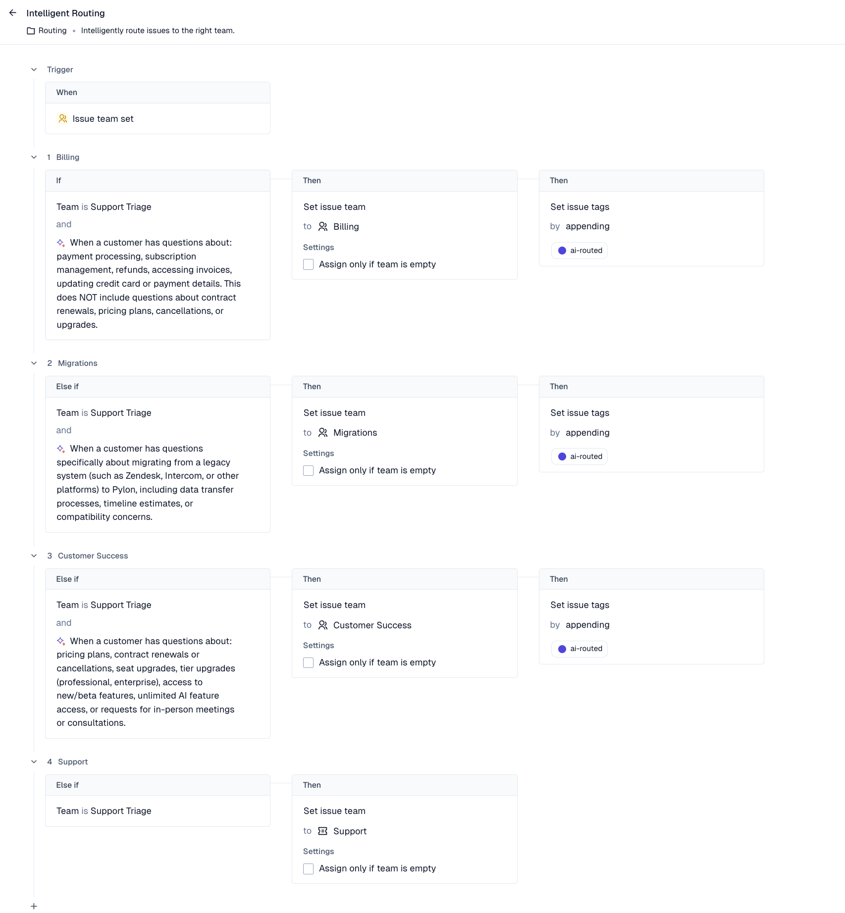This screenshot has height=913, width=845.
Task: Click the Issue team set trigger icon
Action: (63, 119)
